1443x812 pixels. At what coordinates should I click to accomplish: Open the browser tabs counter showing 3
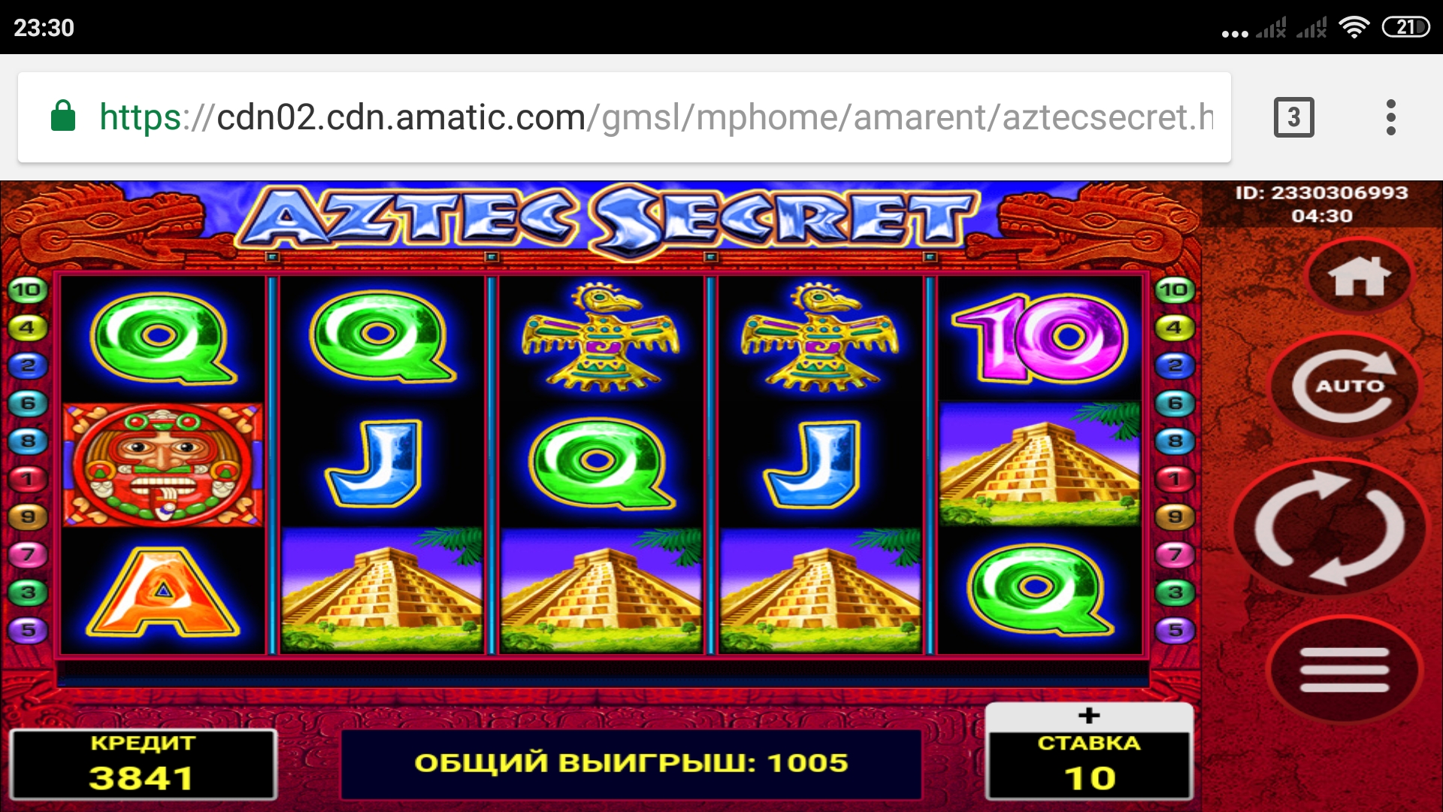click(x=1293, y=117)
